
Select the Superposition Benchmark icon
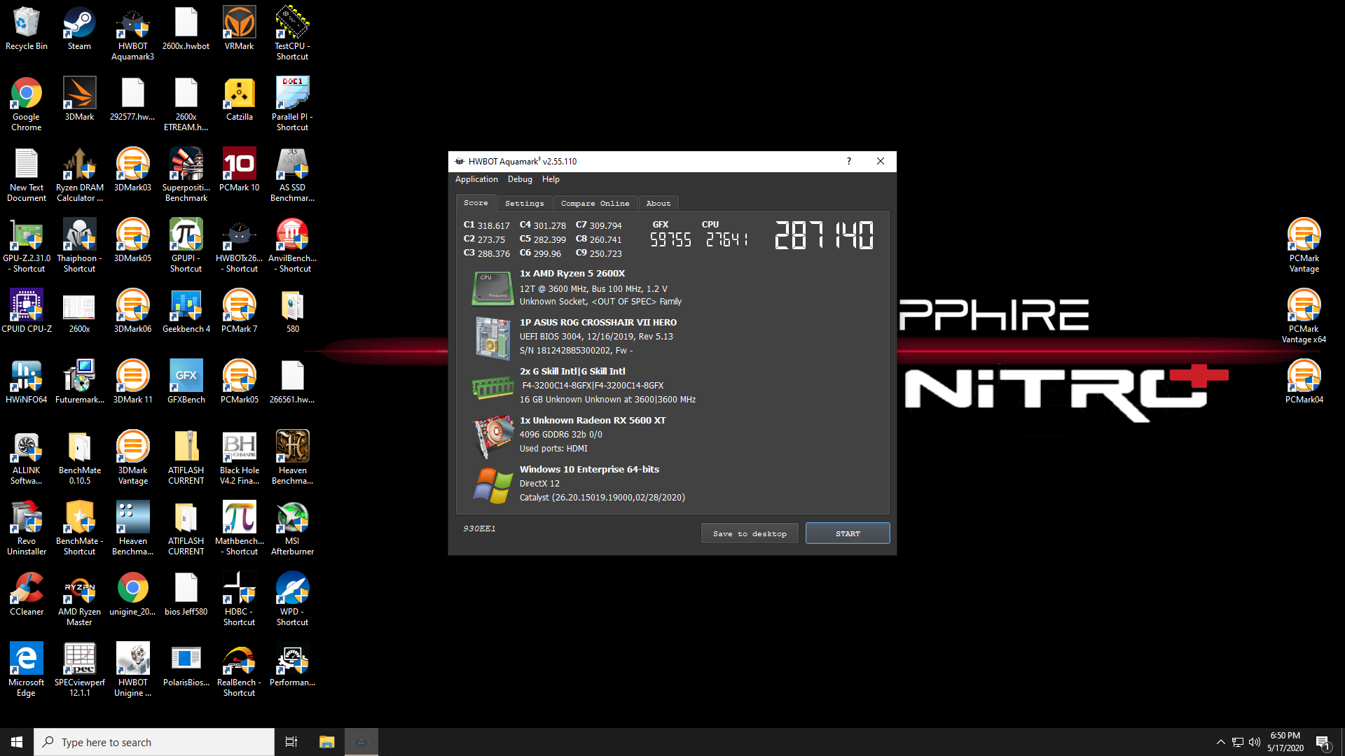(186, 175)
